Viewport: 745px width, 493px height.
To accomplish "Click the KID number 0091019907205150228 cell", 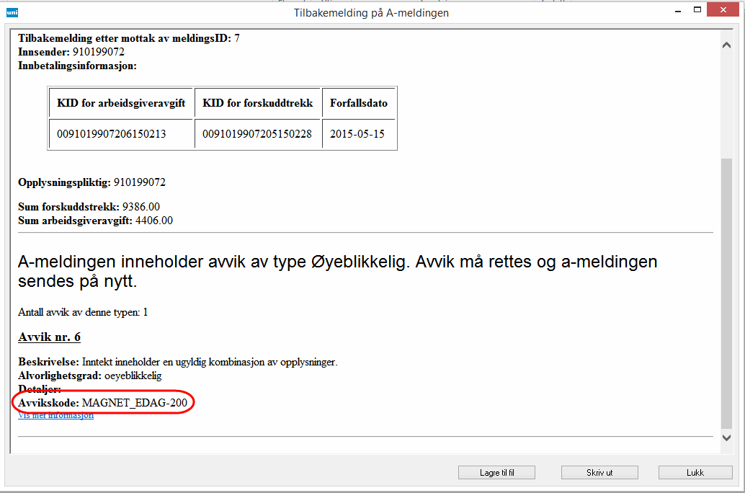I will [x=257, y=134].
